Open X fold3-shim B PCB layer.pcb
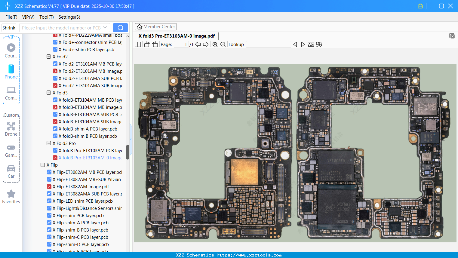 pyautogui.click(x=85, y=136)
